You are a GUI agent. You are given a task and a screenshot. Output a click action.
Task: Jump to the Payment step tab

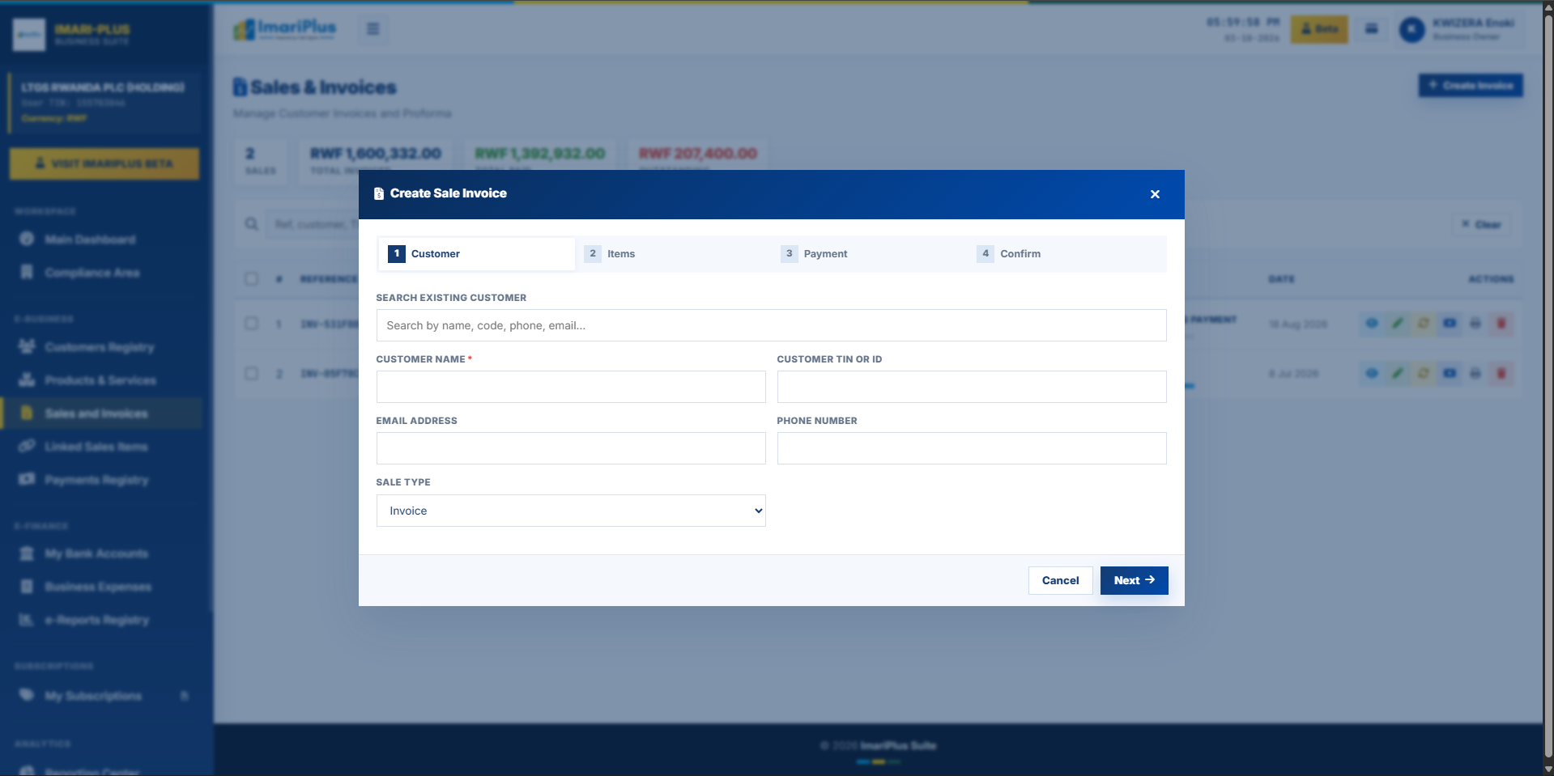click(870, 254)
